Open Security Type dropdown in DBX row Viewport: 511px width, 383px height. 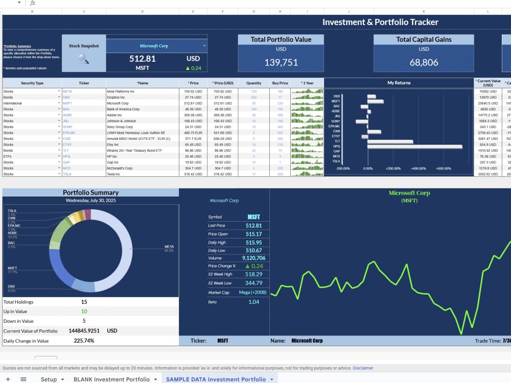59,97
